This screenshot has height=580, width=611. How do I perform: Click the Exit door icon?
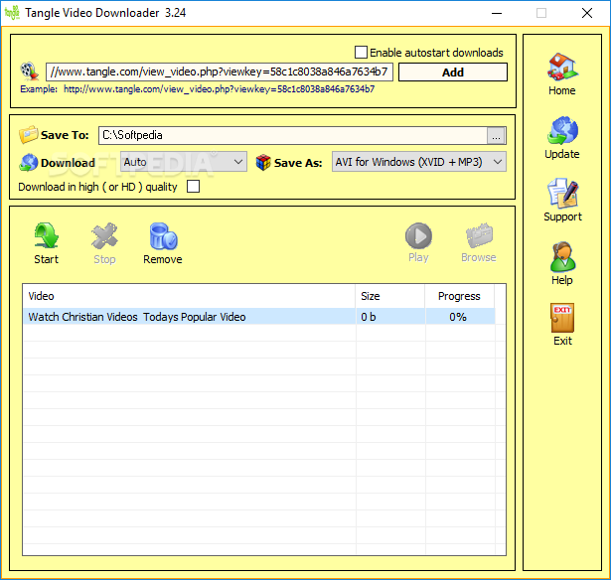562,318
